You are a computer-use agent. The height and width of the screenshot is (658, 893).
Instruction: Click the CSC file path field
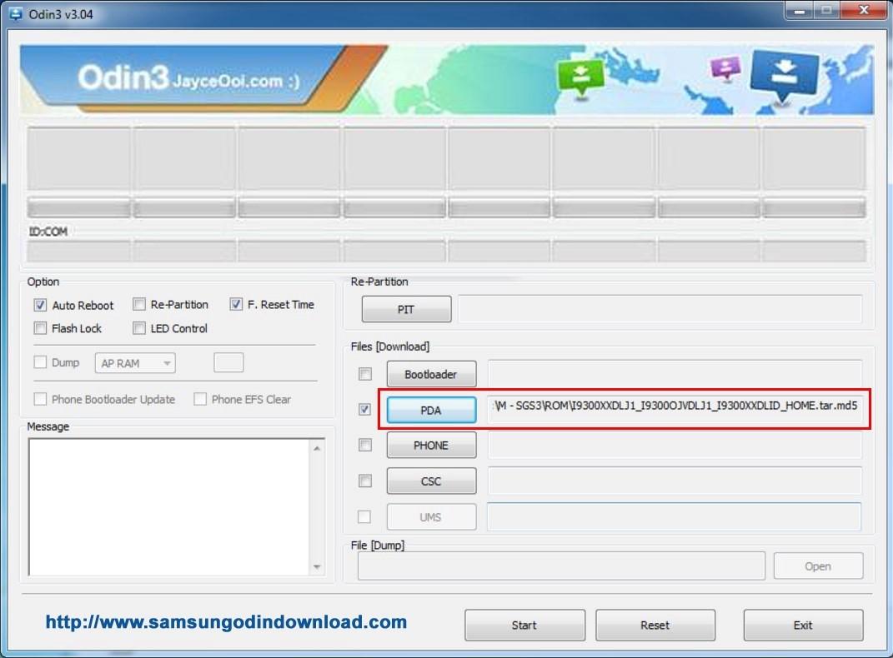675,481
